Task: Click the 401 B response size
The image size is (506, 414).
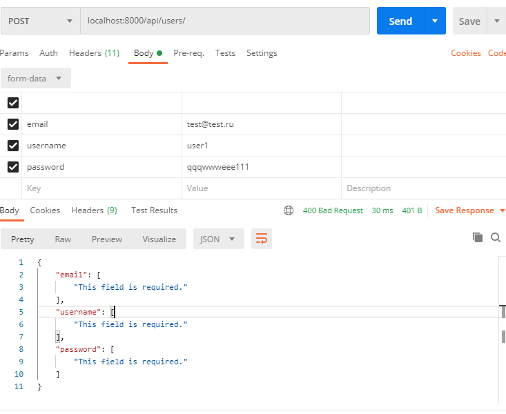Action: click(x=411, y=210)
